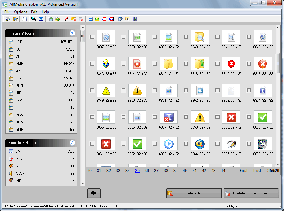Select the ICO folder icon in sidebar
Screen dimensions: 284x211
(x=11, y=42)
